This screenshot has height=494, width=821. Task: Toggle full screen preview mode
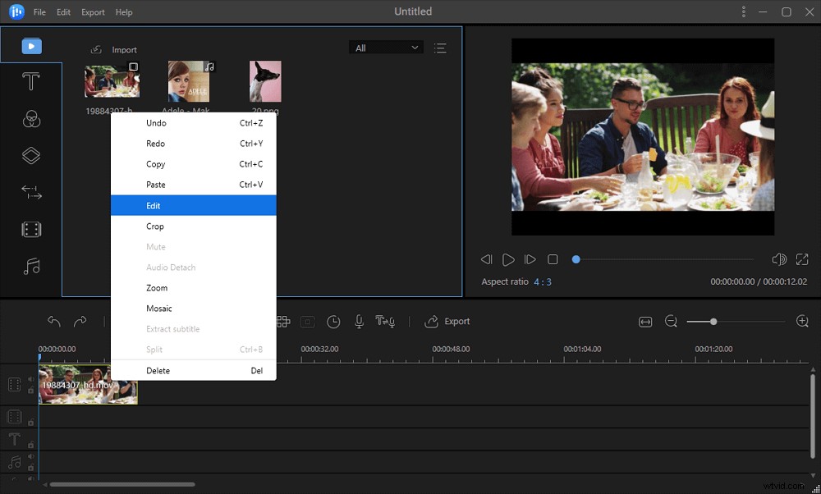[x=802, y=259]
